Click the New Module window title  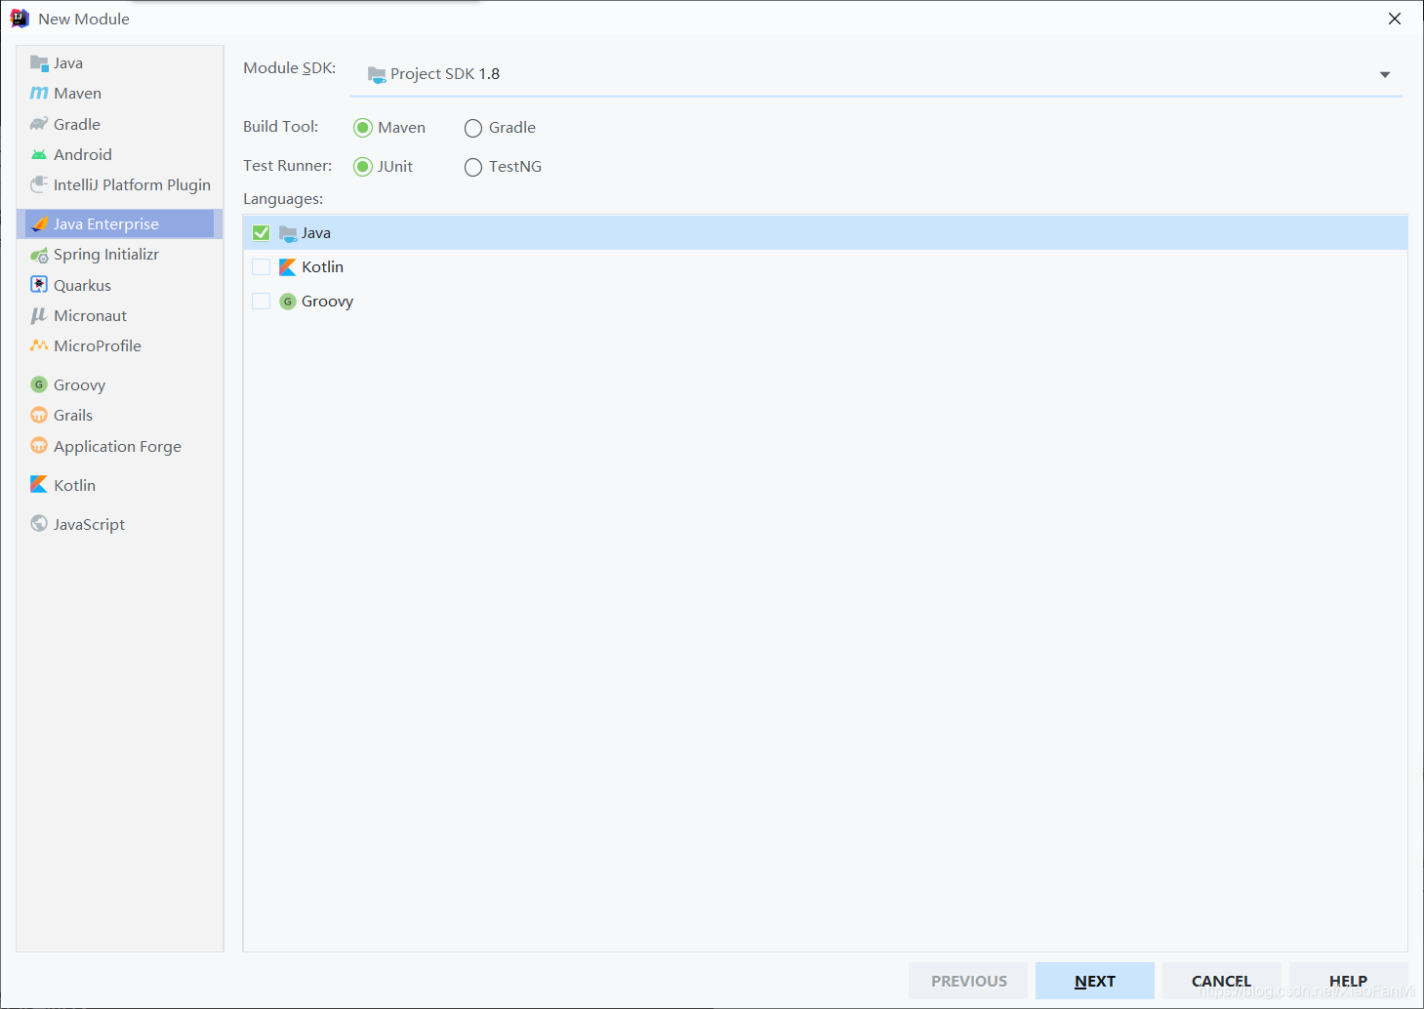(84, 19)
